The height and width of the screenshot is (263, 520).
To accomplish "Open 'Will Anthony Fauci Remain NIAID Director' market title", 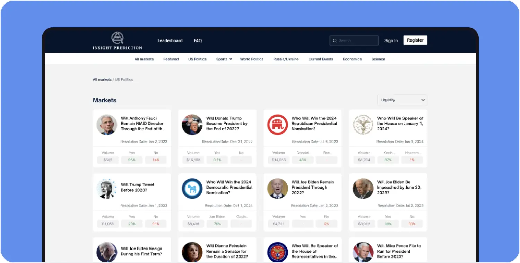I will [x=142, y=124].
